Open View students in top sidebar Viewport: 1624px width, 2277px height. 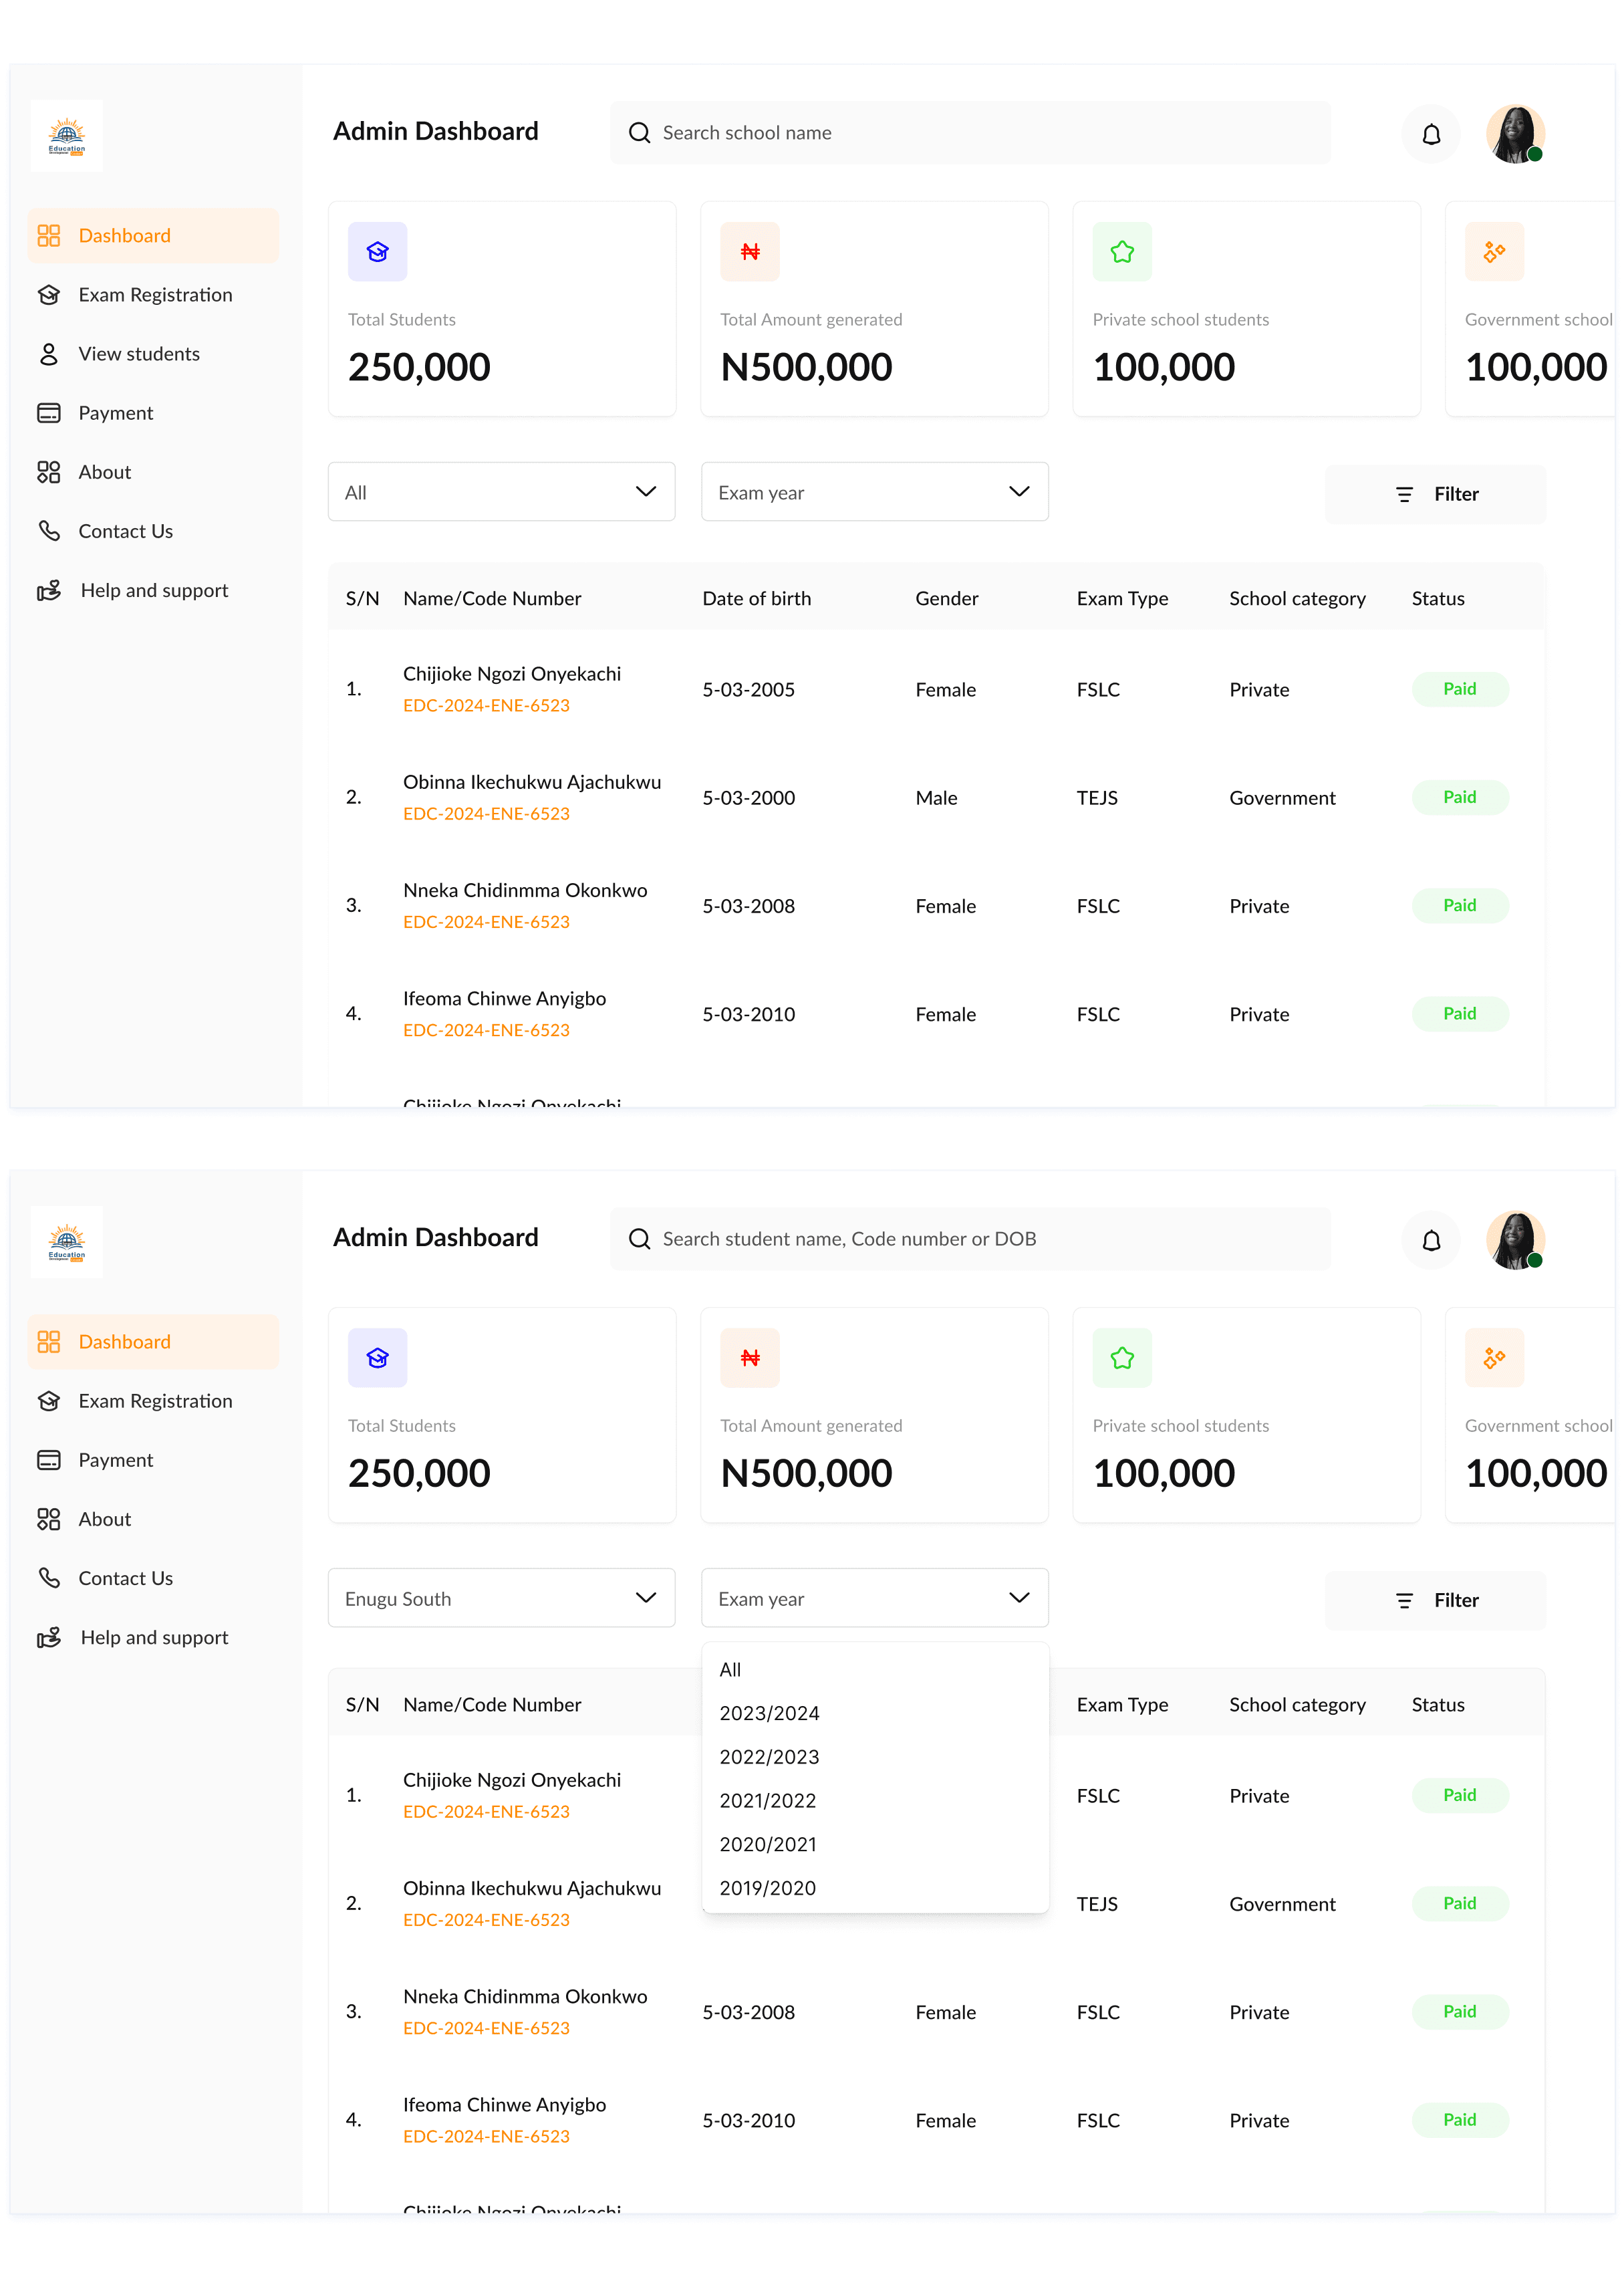[139, 354]
